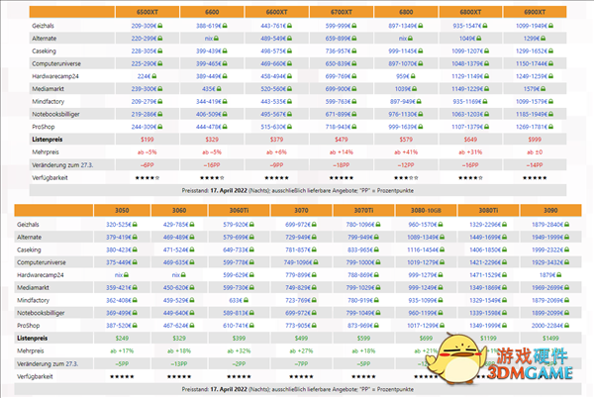Open the Computeruniverse 3090 price link 1929-3432€

pyautogui.click(x=547, y=262)
